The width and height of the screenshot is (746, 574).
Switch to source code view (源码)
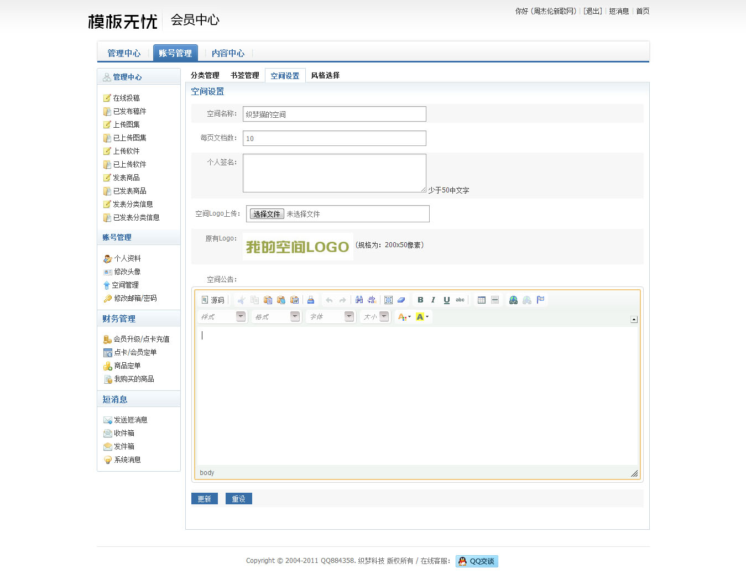(213, 300)
